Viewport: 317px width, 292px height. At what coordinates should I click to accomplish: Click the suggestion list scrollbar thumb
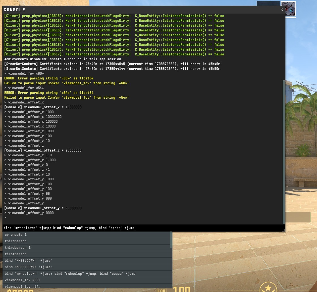171,240
